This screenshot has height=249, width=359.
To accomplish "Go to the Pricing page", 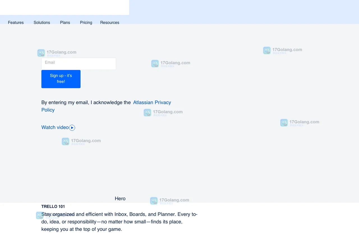I will tap(86, 22).
